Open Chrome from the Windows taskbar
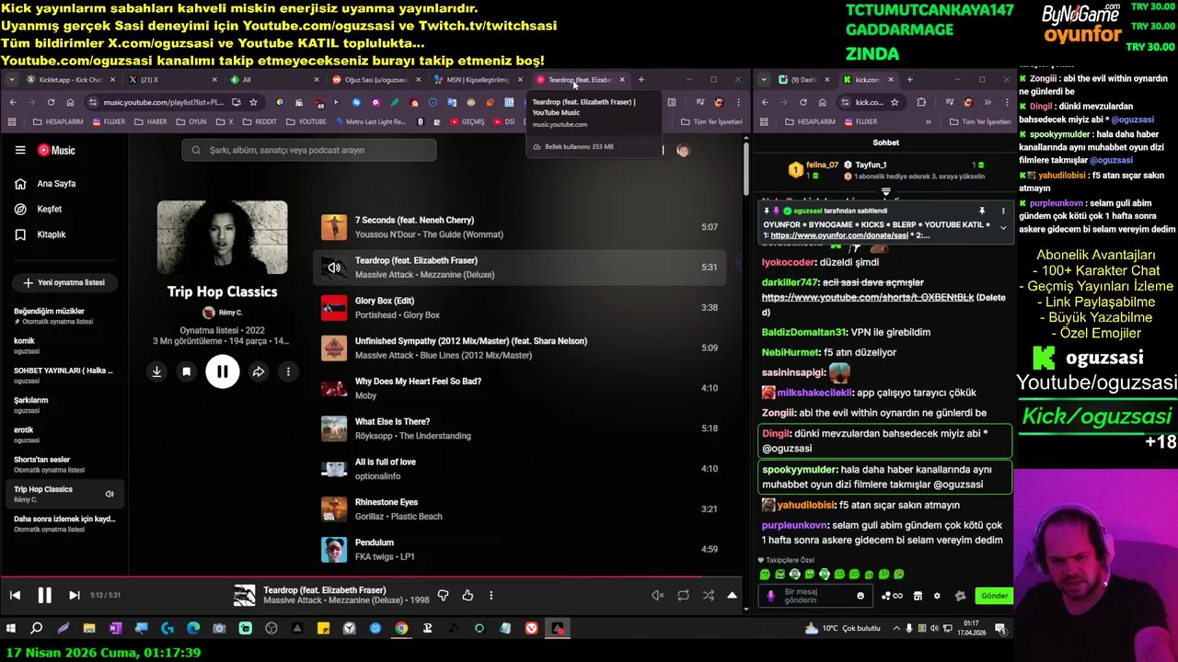This screenshot has width=1178, height=662. 401,628
